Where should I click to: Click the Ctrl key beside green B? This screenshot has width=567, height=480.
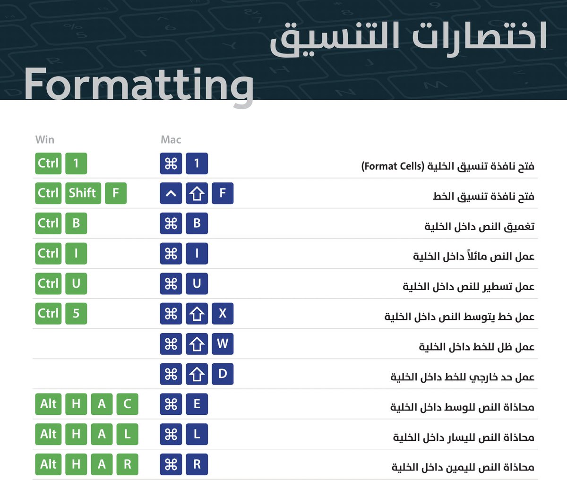click(48, 223)
